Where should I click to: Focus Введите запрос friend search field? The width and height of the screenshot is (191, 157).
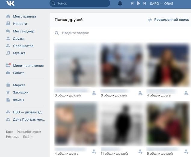(x=120, y=33)
